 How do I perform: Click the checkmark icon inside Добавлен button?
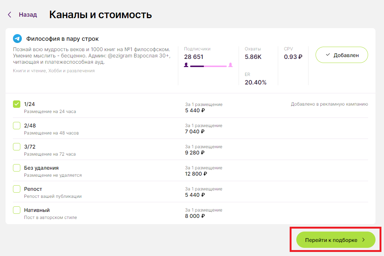(327, 54)
